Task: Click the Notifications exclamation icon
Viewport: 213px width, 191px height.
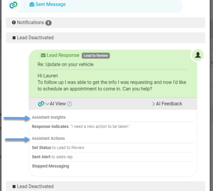Action: 14,22
